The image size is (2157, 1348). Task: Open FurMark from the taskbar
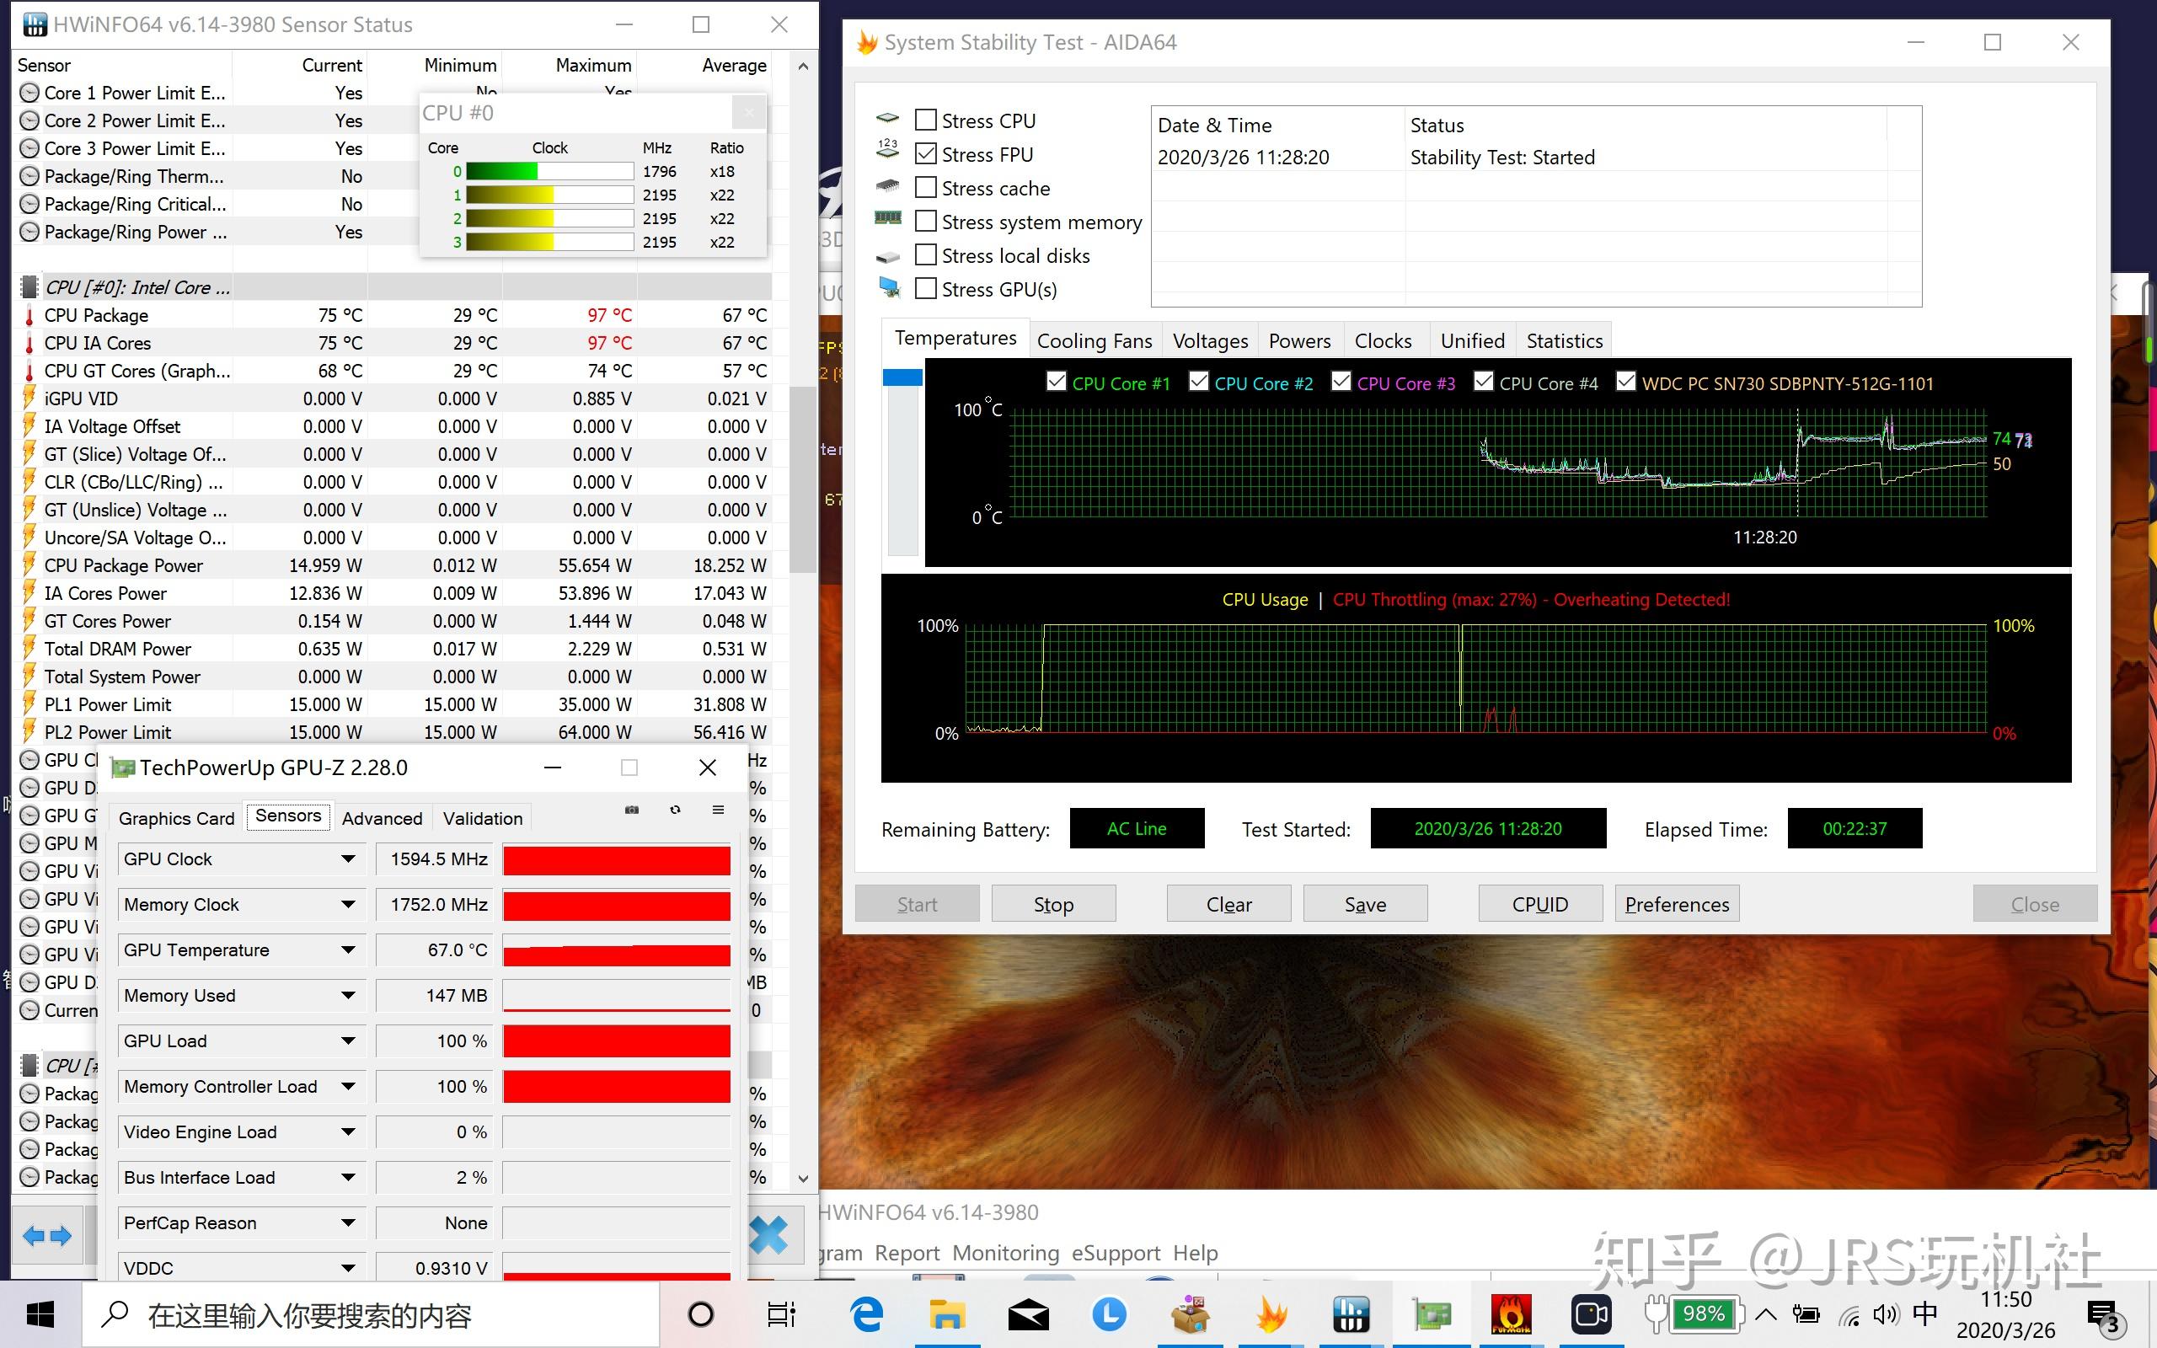pyautogui.click(x=1511, y=1314)
